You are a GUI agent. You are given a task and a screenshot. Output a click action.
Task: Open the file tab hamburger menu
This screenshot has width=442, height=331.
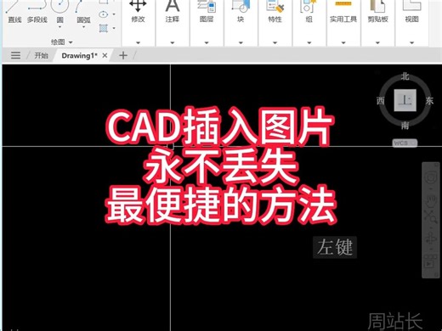coord(15,55)
